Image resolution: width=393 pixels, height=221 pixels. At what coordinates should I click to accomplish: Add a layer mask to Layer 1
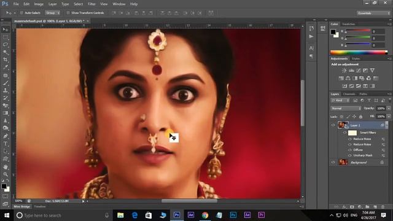click(352, 207)
